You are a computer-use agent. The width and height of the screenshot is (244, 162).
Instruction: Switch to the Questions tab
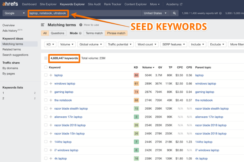(58, 33)
